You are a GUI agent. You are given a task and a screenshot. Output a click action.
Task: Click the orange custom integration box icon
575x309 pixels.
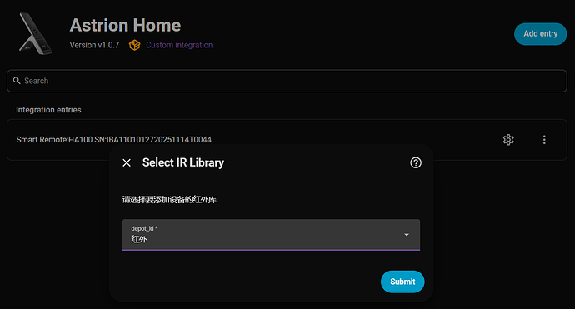pos(134,45)
